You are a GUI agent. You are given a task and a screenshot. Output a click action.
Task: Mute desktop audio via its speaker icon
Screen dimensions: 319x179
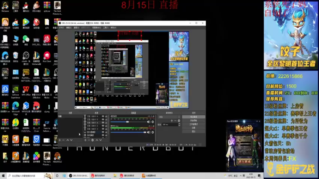148,122
